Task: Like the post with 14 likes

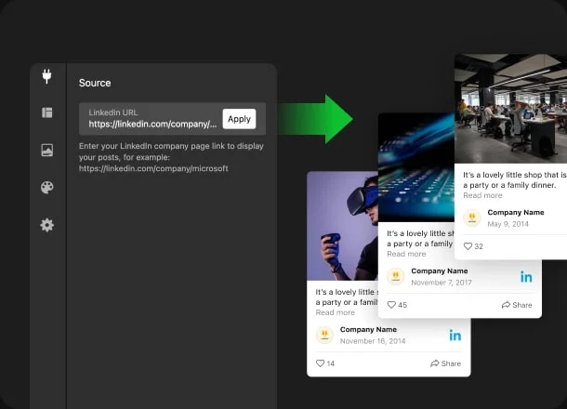Action: [x=321, y=363]
